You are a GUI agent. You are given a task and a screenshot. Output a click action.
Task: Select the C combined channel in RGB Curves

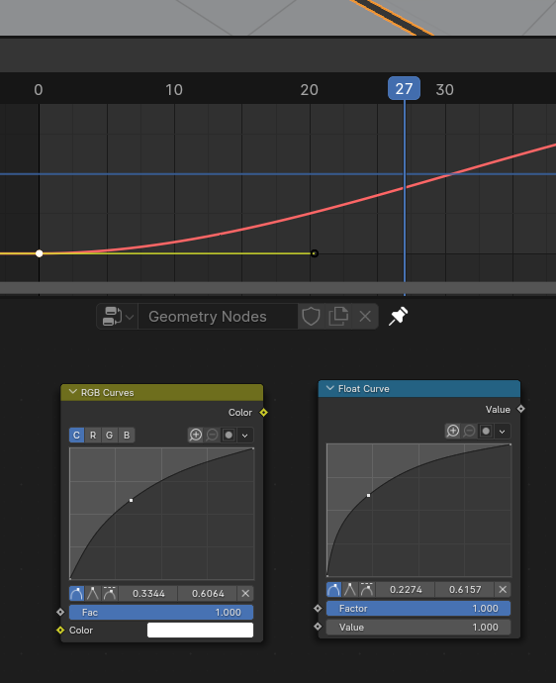[76, 436]
